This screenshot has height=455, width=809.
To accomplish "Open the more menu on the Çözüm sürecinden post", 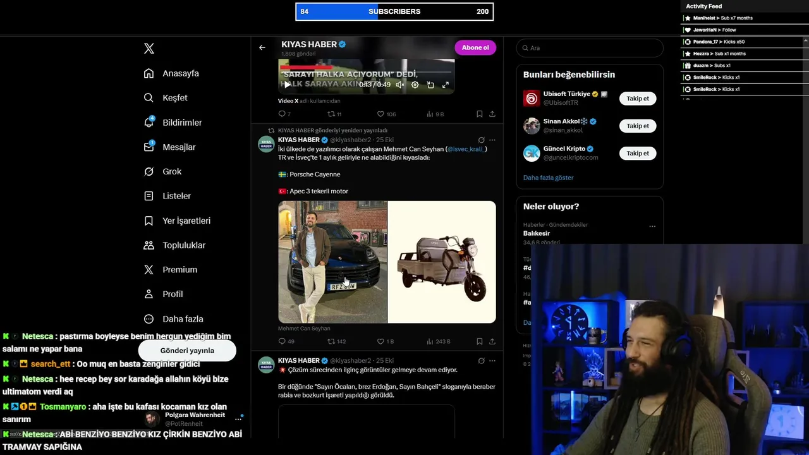I will tap(492, 361).
